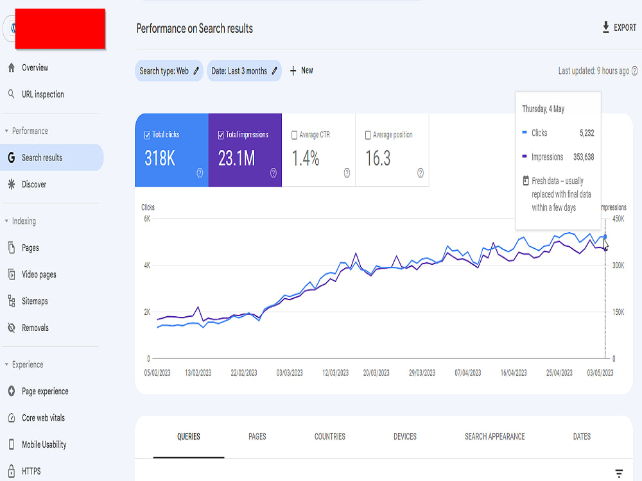The image size is (642, 481).
Task: Click the 4 May data point on chart
Action: coord(605,237)
